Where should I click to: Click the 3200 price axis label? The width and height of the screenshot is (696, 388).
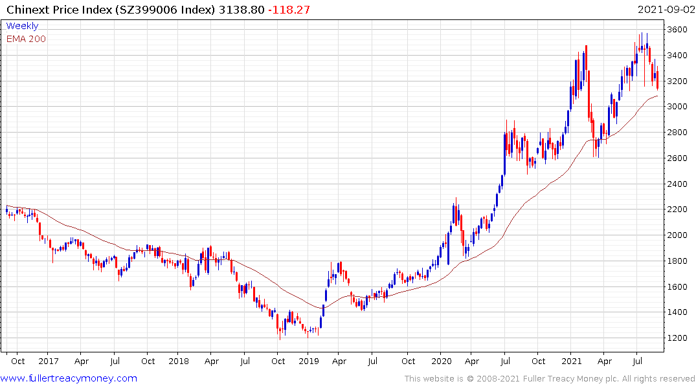[x=677, y=81]
